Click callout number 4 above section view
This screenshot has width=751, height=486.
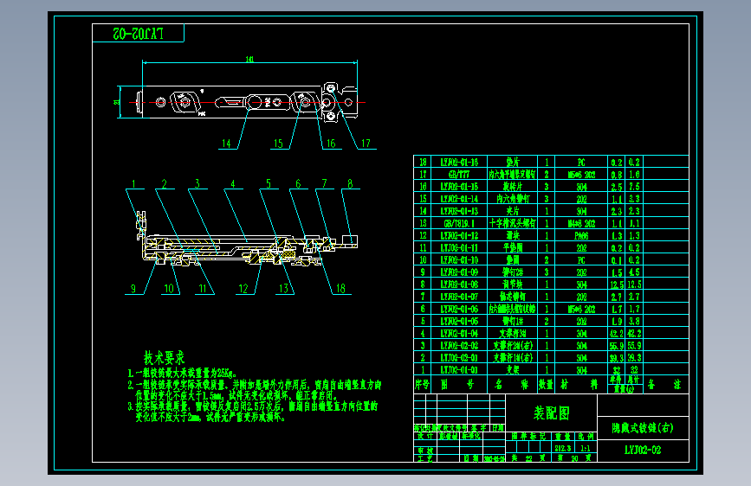pyautogui.click(x=233, y=183)
